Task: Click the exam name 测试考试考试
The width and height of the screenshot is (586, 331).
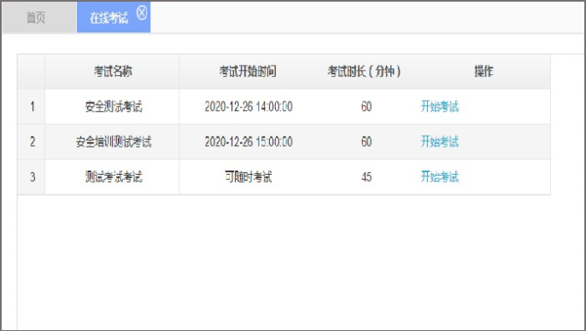Action: pos(114,177)
